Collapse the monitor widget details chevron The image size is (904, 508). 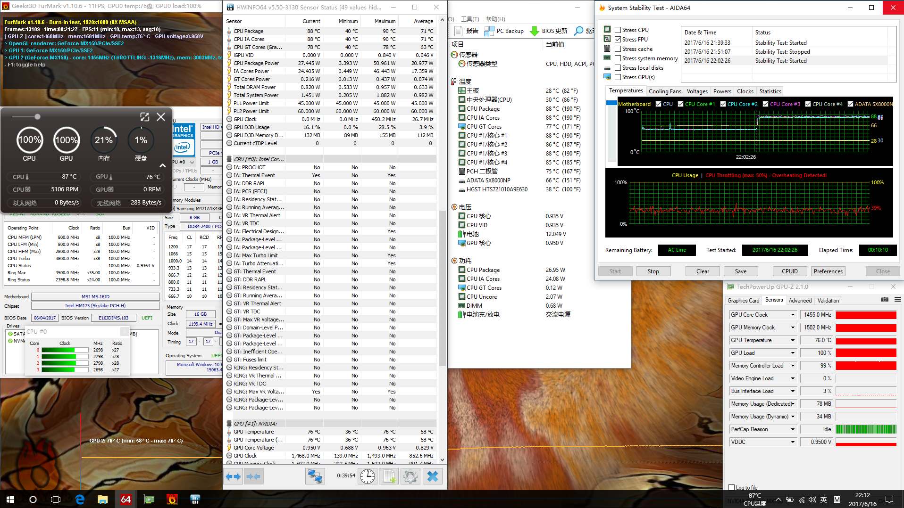[162, 165]
